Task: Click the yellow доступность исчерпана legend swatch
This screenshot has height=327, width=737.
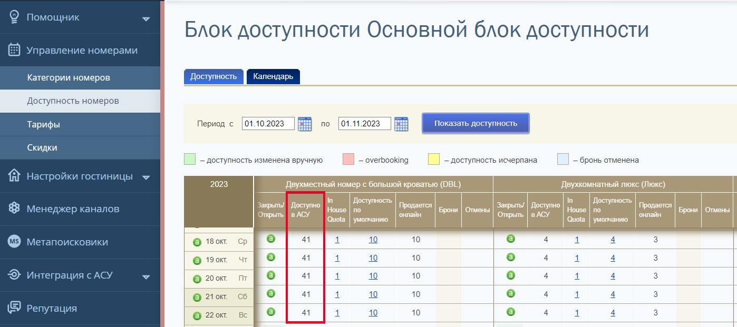Action: coord(436,158)
